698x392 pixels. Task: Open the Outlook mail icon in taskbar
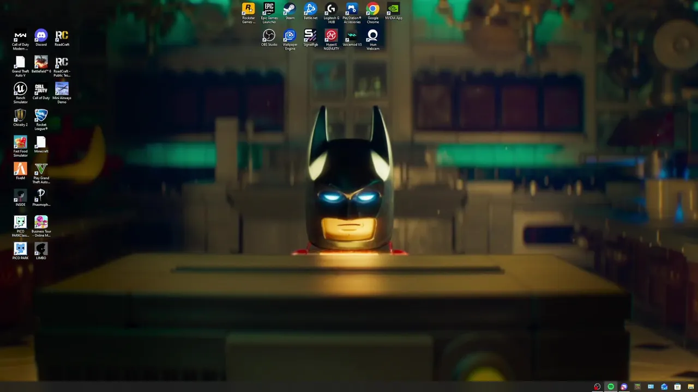[x=664, y=387]
